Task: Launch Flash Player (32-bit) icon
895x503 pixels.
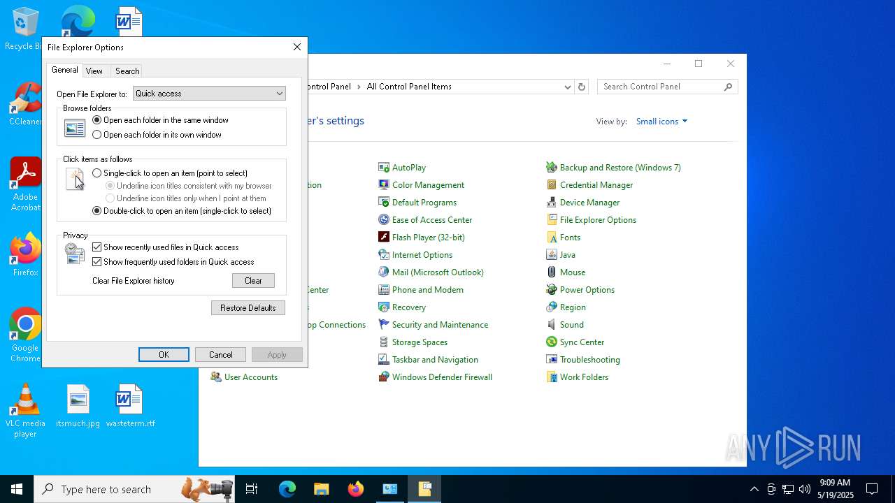Action: click(x=384, y=238)
